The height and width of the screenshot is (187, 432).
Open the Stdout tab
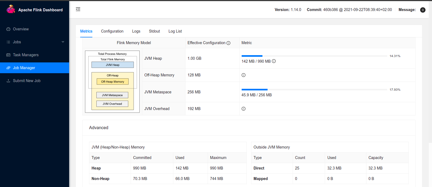click(x=154, y=31)
